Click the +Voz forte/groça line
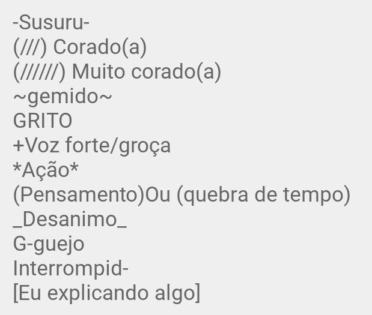Screen dimensions: 372x315 click(x=92, y=146)
